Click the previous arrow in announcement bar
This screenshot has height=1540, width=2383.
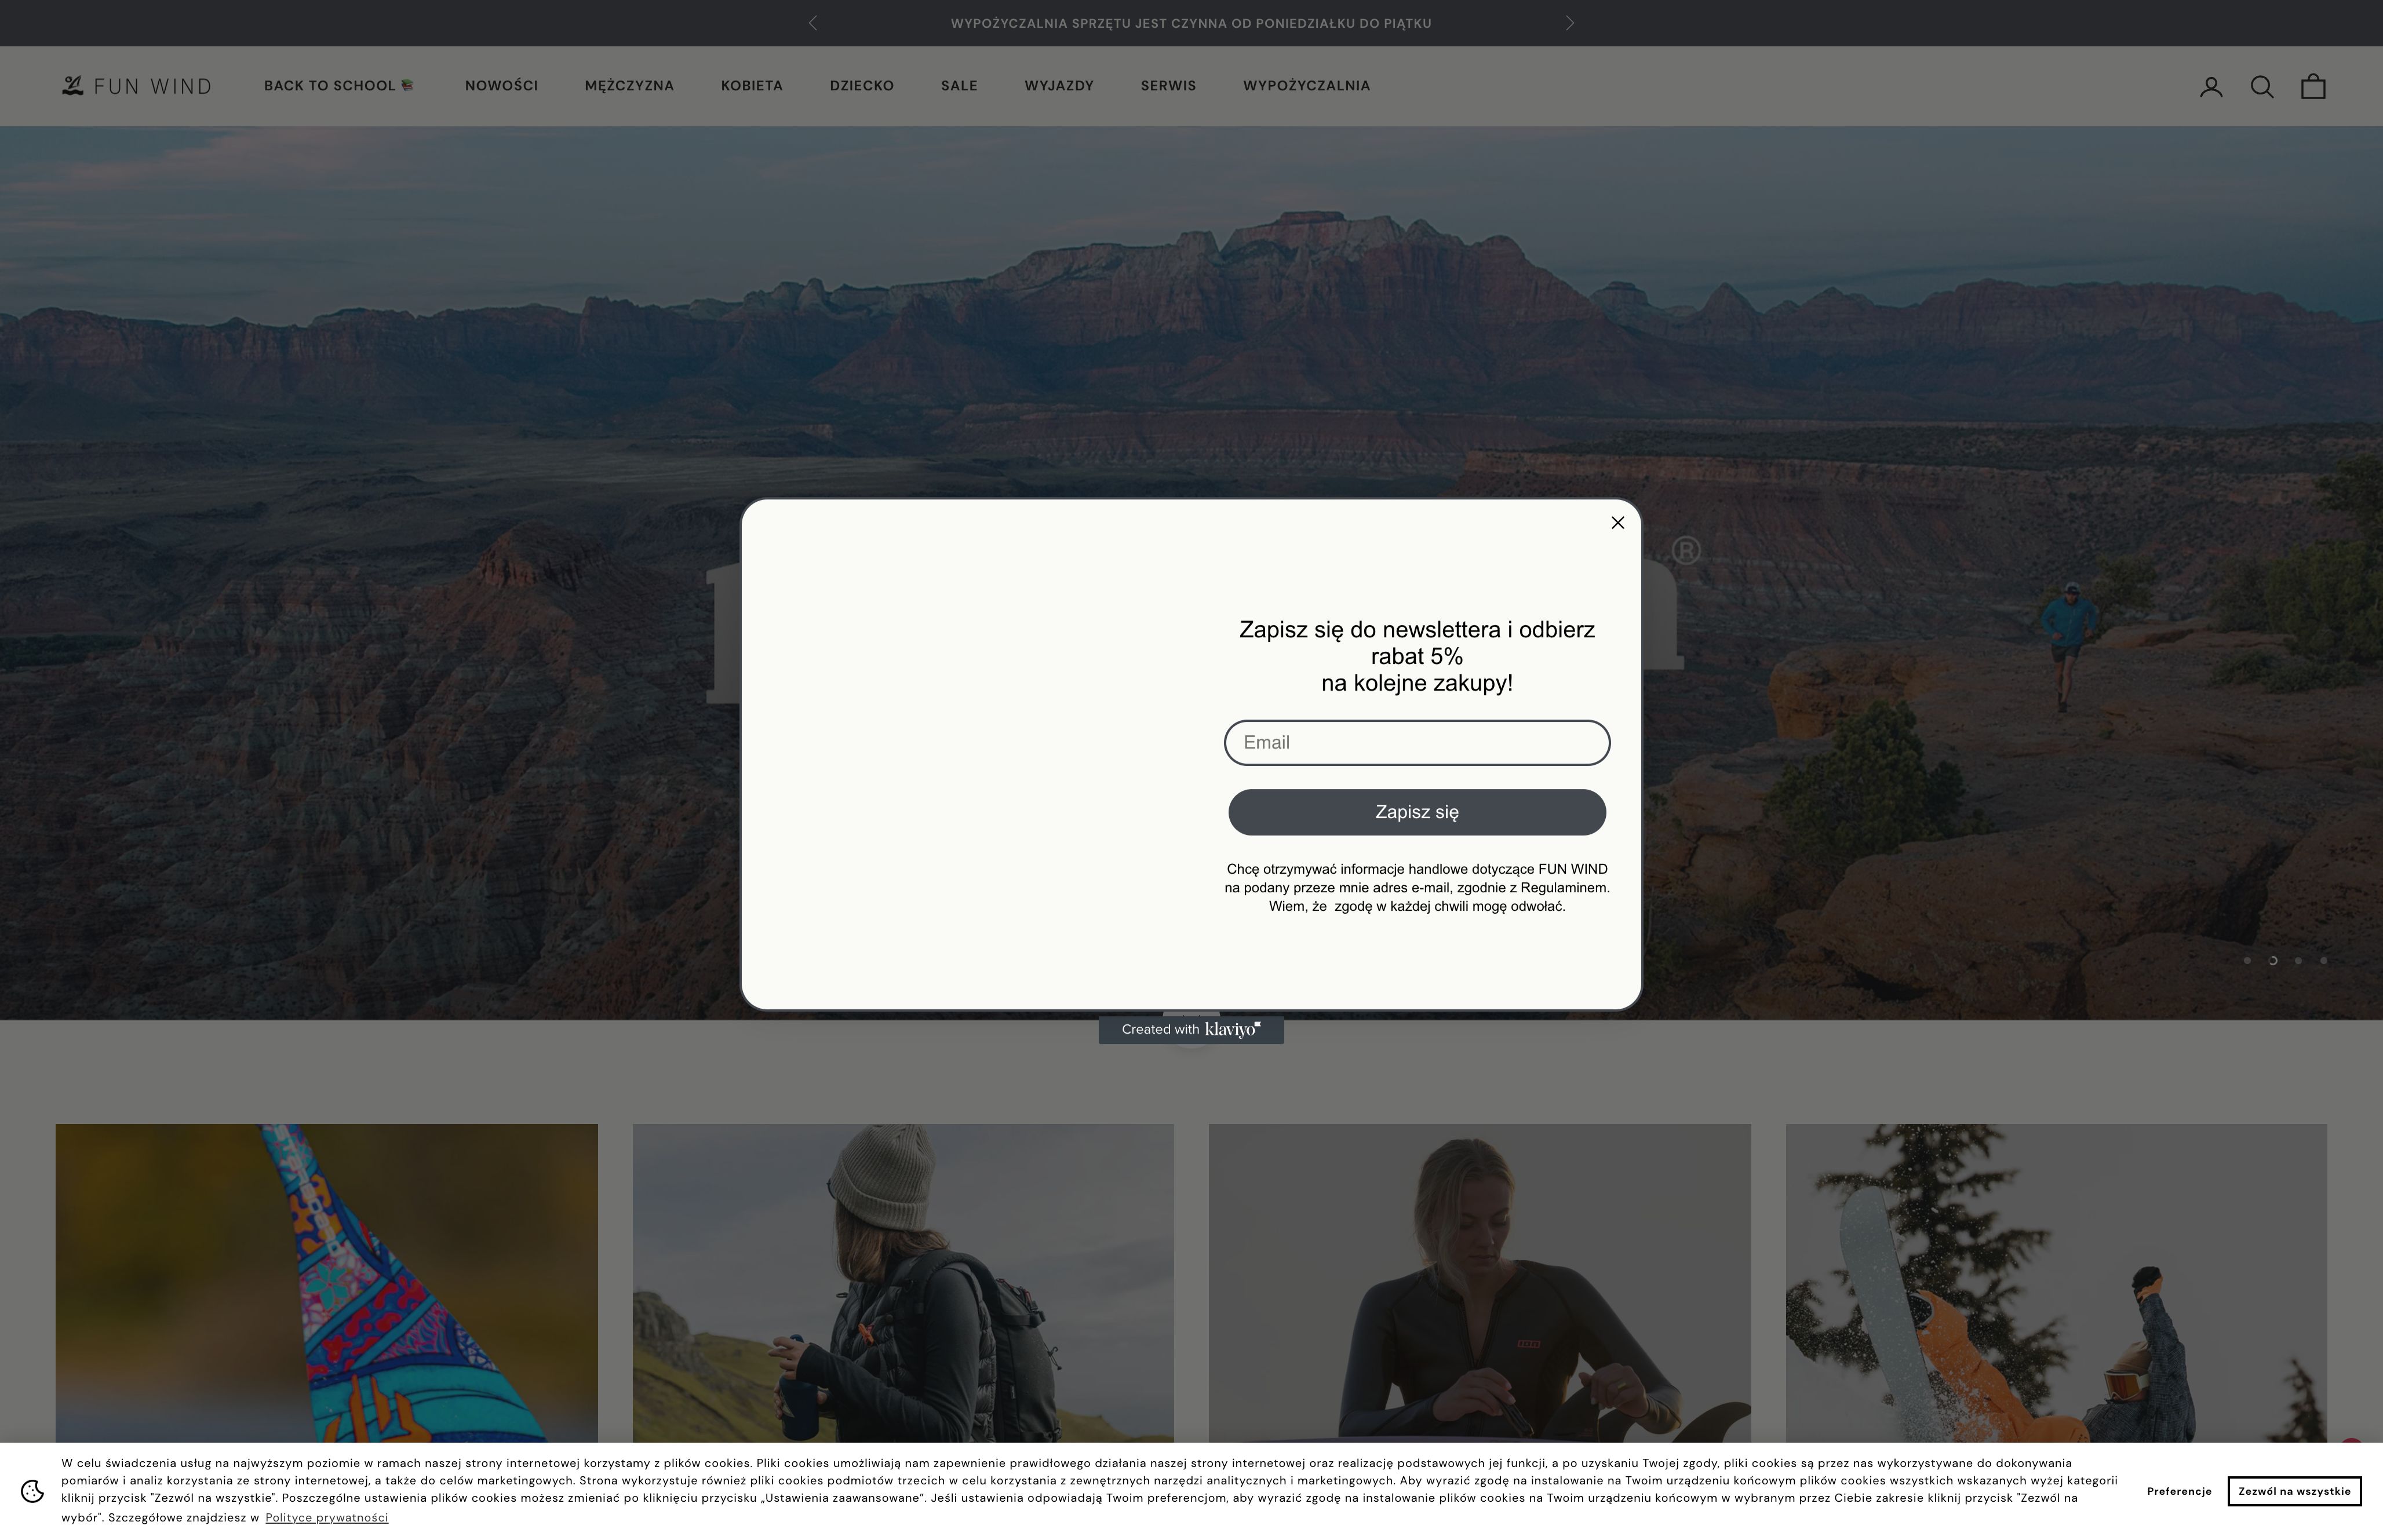click(x=813, y=22)
